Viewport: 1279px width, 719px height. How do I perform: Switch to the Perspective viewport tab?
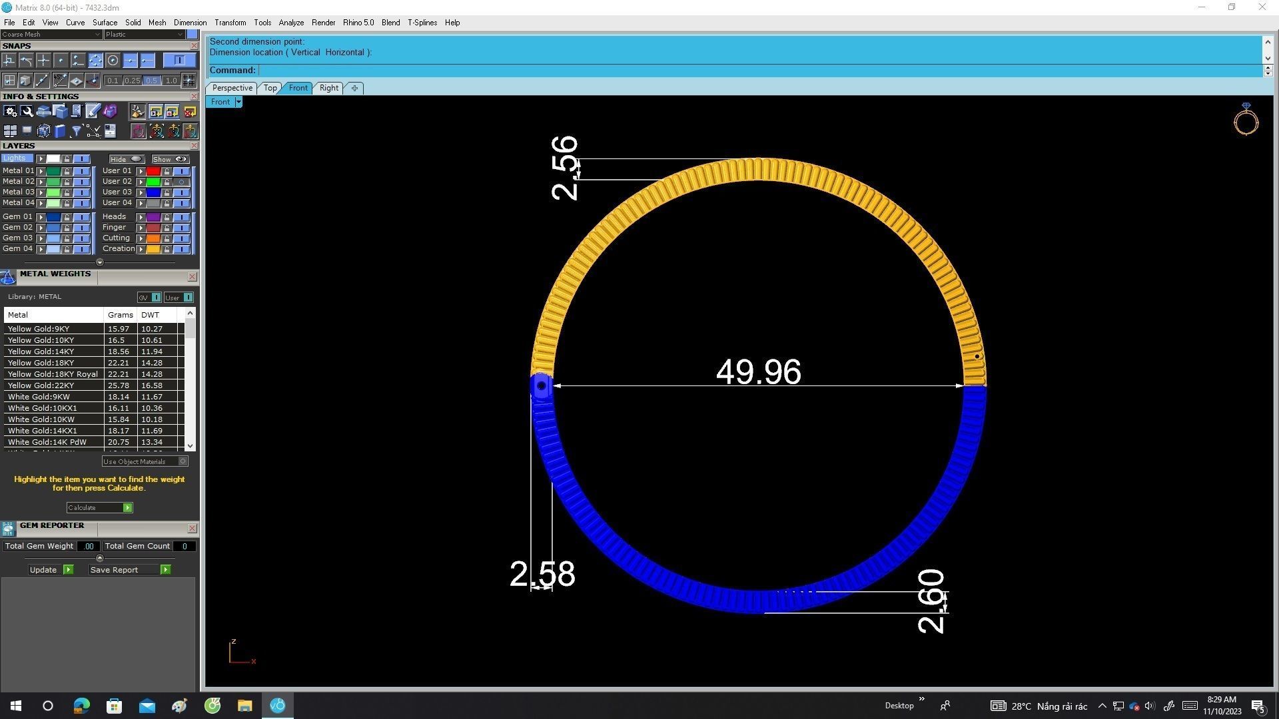click(232, 88)
